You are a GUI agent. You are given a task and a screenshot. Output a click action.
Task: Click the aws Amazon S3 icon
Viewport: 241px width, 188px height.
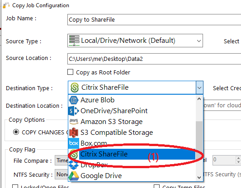(74, 122)
